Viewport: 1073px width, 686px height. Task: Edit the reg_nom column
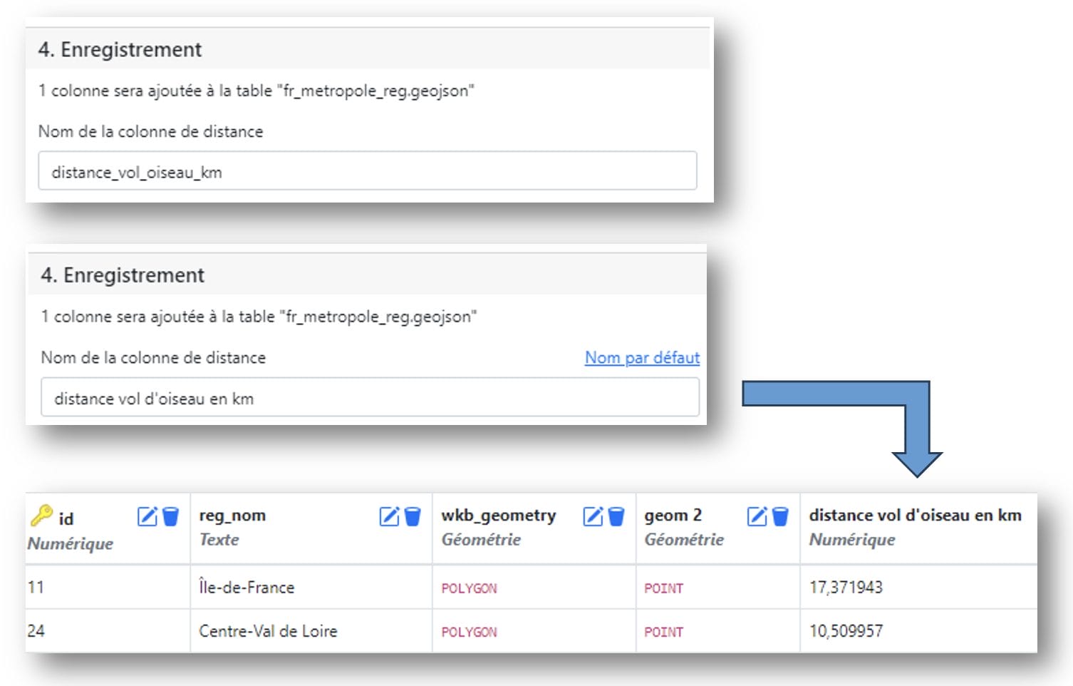point(389,516)
